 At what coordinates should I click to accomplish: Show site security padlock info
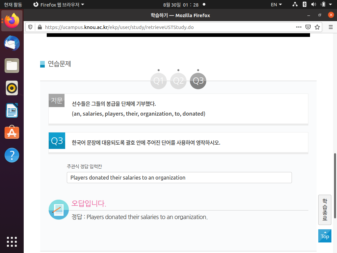[39, 27]
